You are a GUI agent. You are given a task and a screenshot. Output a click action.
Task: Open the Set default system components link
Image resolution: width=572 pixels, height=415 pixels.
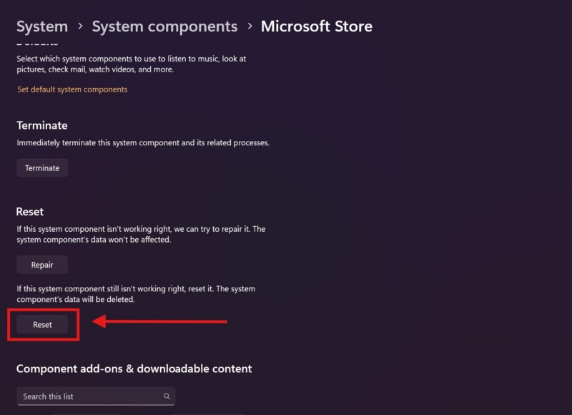pyautogui.click(x=72, y=89)
